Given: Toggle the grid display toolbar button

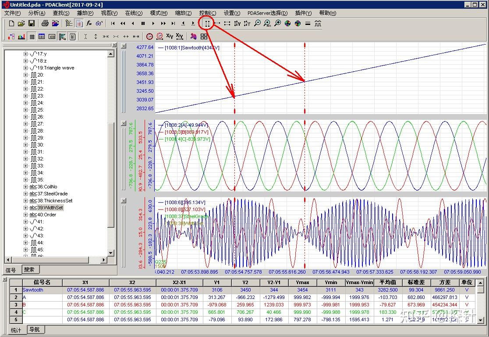Looking at the screenshot, I should click(x=32, y=36).
